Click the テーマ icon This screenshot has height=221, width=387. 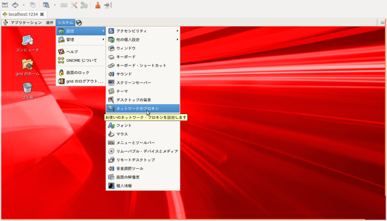(111, 91)
